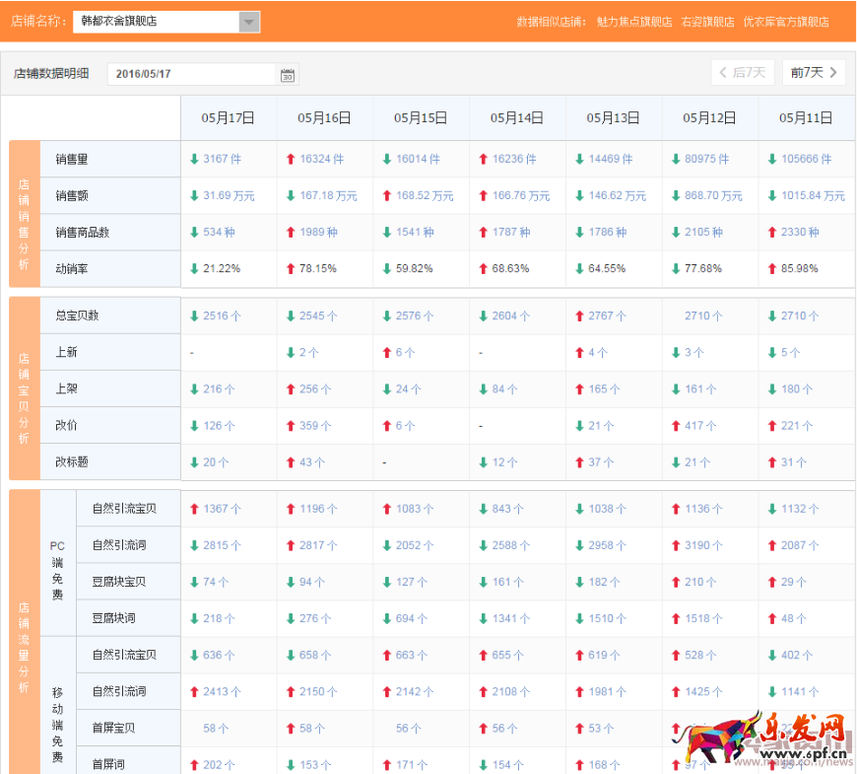Select the 05月15日 column header
Viewport: 857px width, 774px height.
(x=421, y=118)
